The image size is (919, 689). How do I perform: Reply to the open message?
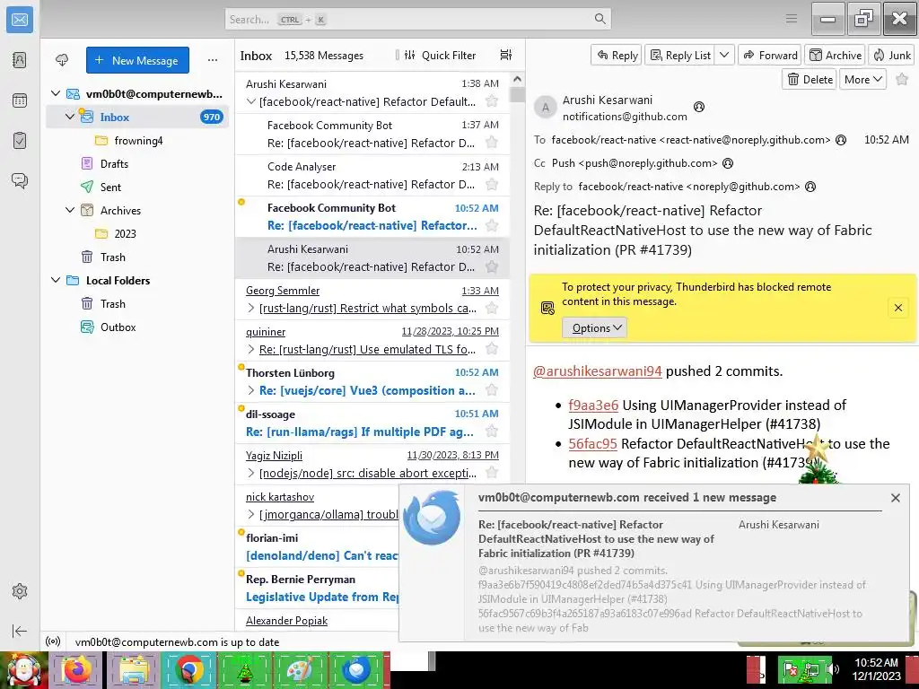coord(617,55)
